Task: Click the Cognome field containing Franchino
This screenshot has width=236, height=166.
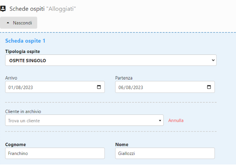Action: coord(55,153)
